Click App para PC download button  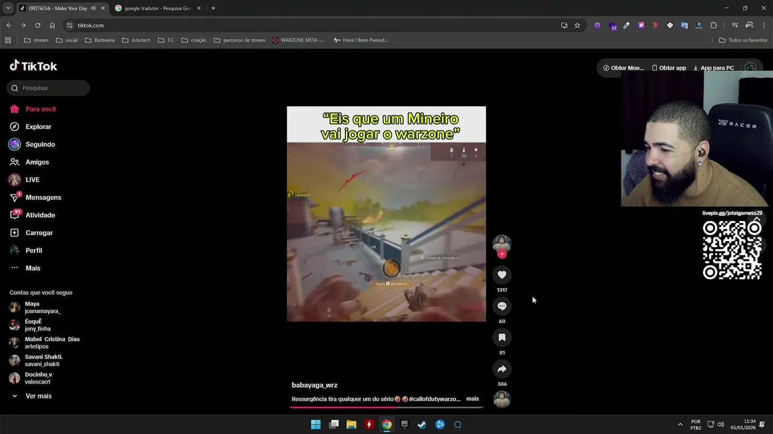point(713,68)
